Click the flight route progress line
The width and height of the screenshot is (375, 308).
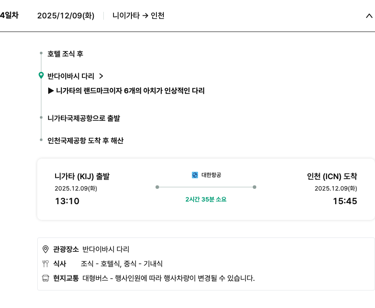[206, 187]
